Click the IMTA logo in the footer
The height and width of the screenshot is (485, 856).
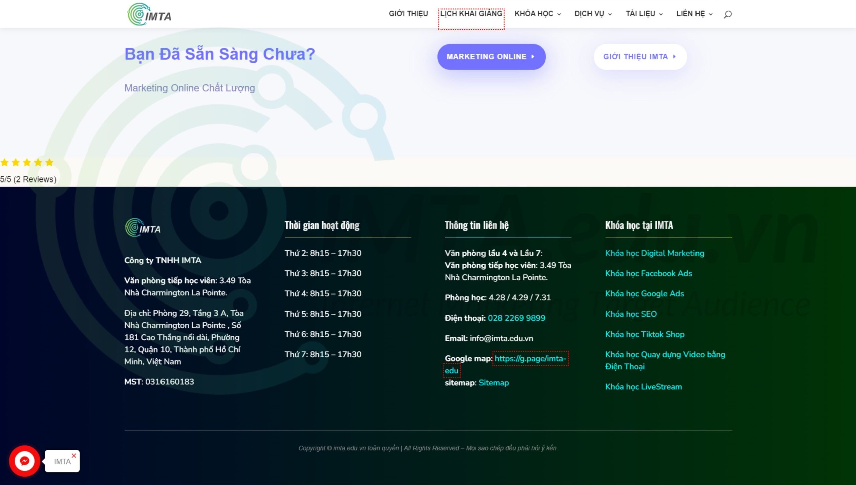click(143, 228)
